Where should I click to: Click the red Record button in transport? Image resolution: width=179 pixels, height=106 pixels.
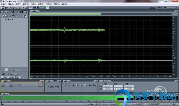click(40, 85)
